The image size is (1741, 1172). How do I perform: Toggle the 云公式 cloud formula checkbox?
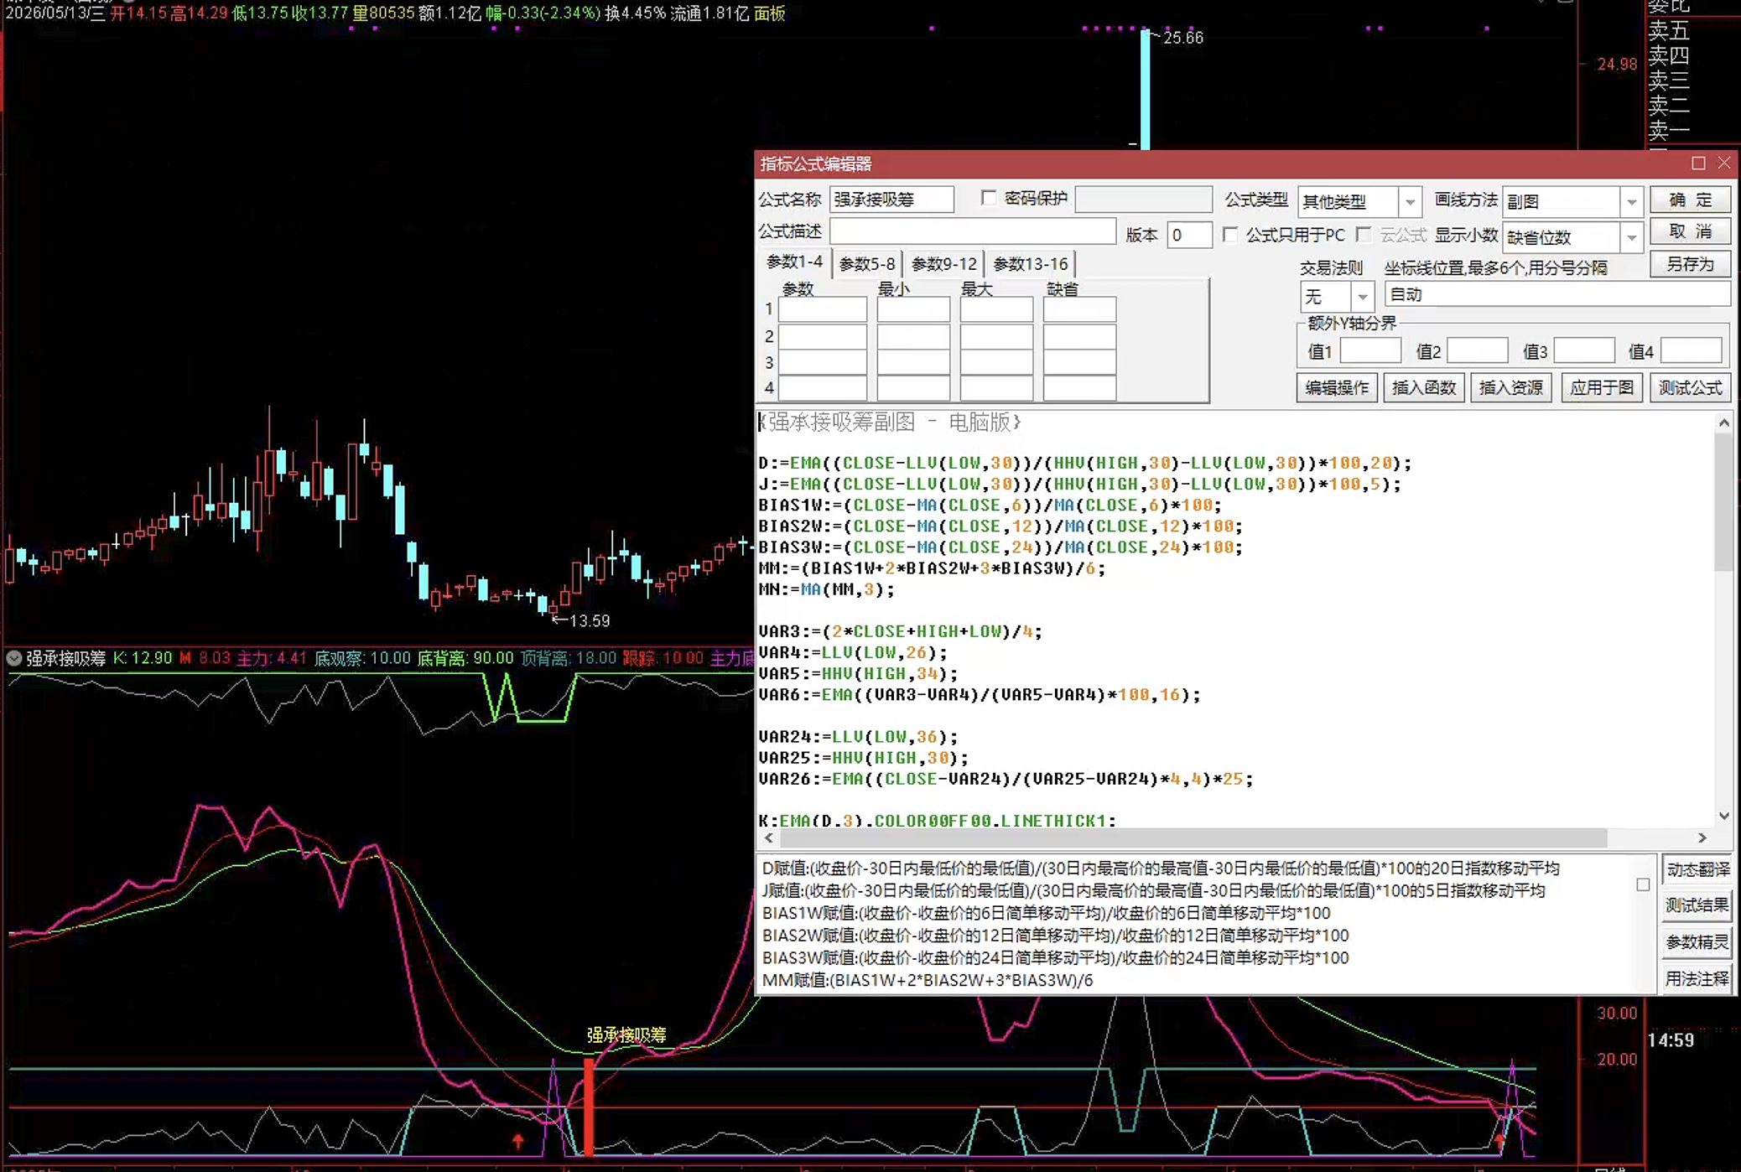(x=1364, y=235)
